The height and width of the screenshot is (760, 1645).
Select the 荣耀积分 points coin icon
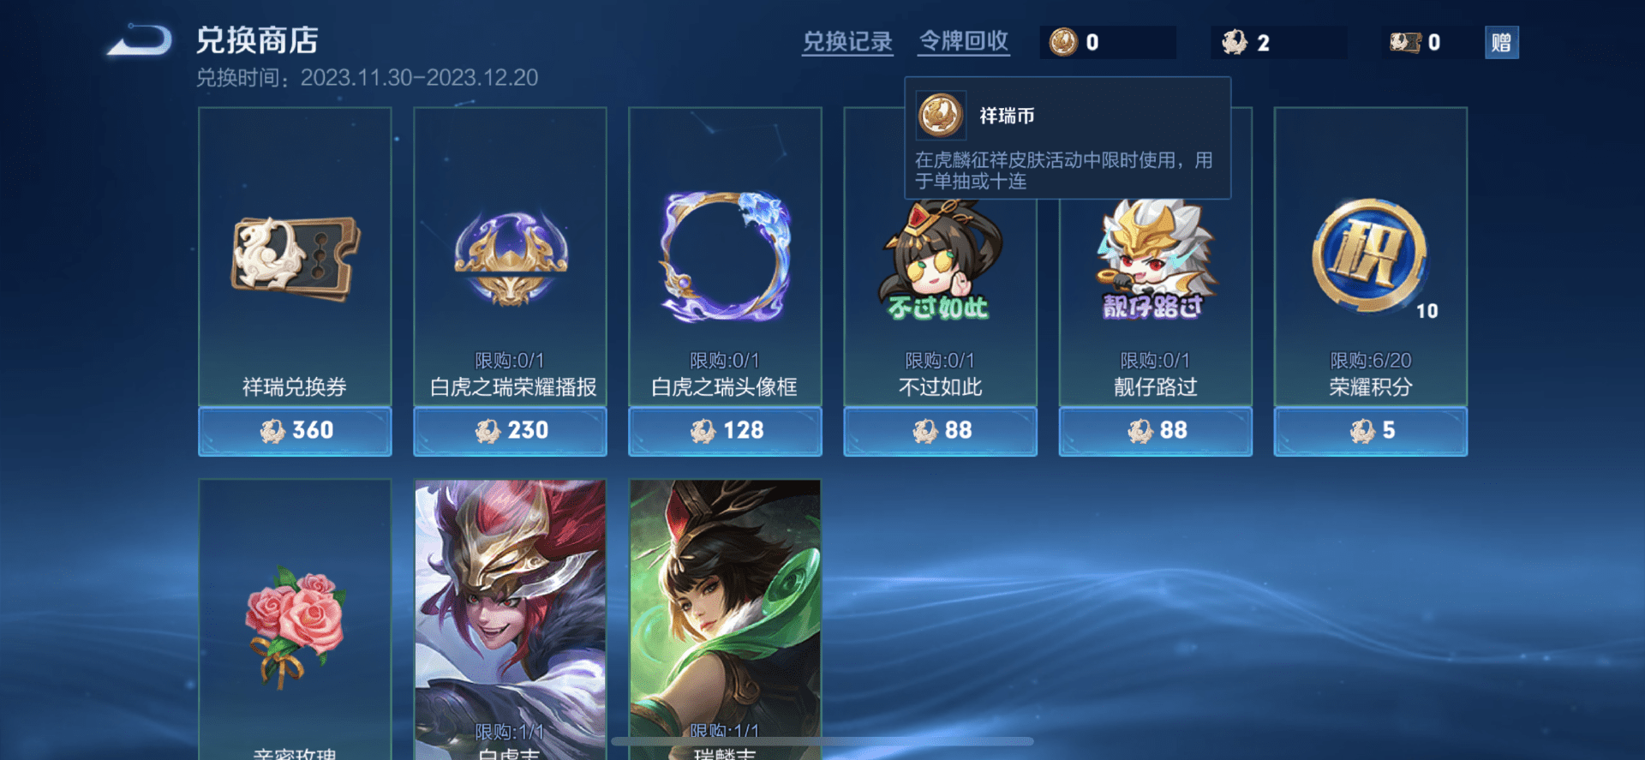click(1370, 256)
